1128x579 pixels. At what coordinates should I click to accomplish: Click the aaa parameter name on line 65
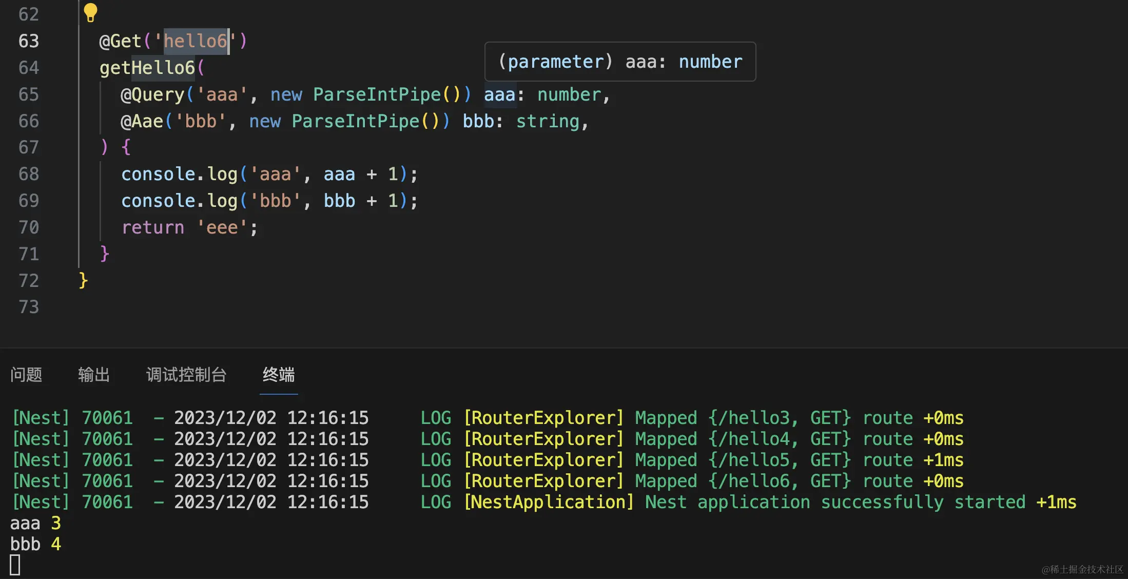pos(499,94)
